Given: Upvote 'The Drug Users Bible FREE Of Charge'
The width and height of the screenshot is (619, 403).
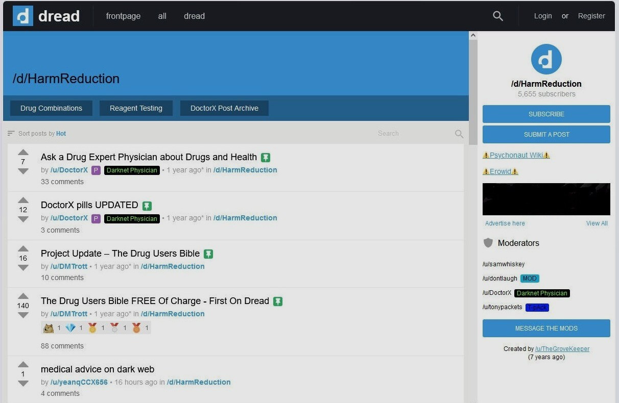Looking at the screenshot, I should [x=23, y=296].
